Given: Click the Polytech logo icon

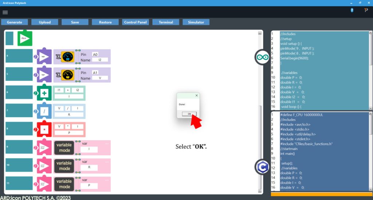Looking at the screenshot, I should (x=366, y=10).
